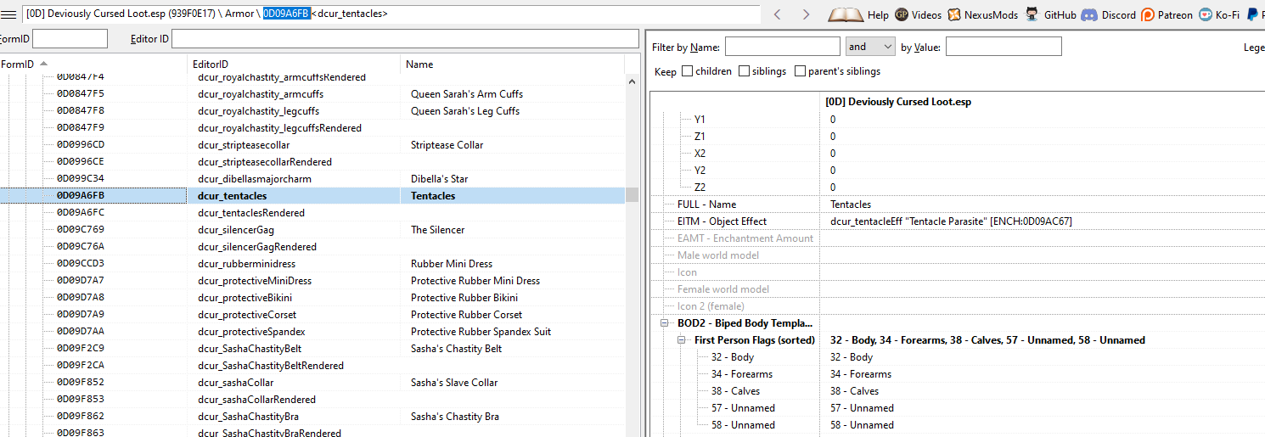Select FULL - Name field row
This screenshot has width=1265, height=437.
[x=958, y=204]
